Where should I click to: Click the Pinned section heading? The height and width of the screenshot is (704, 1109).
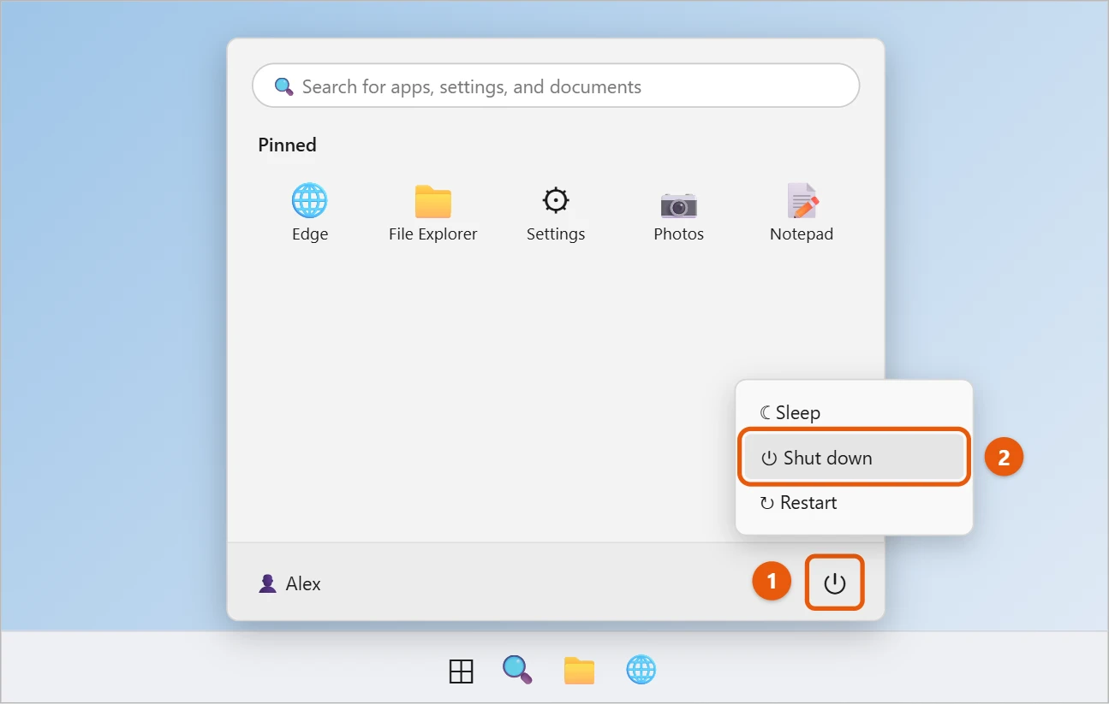(x=287, y=145)
